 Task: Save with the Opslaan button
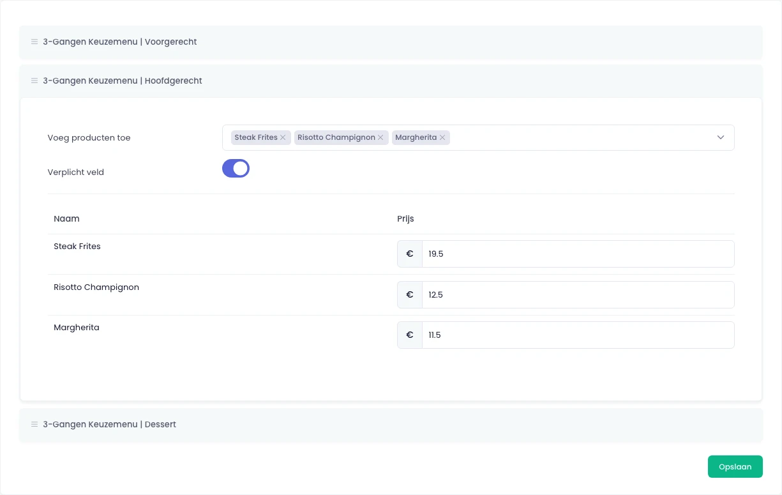(735, 467)
